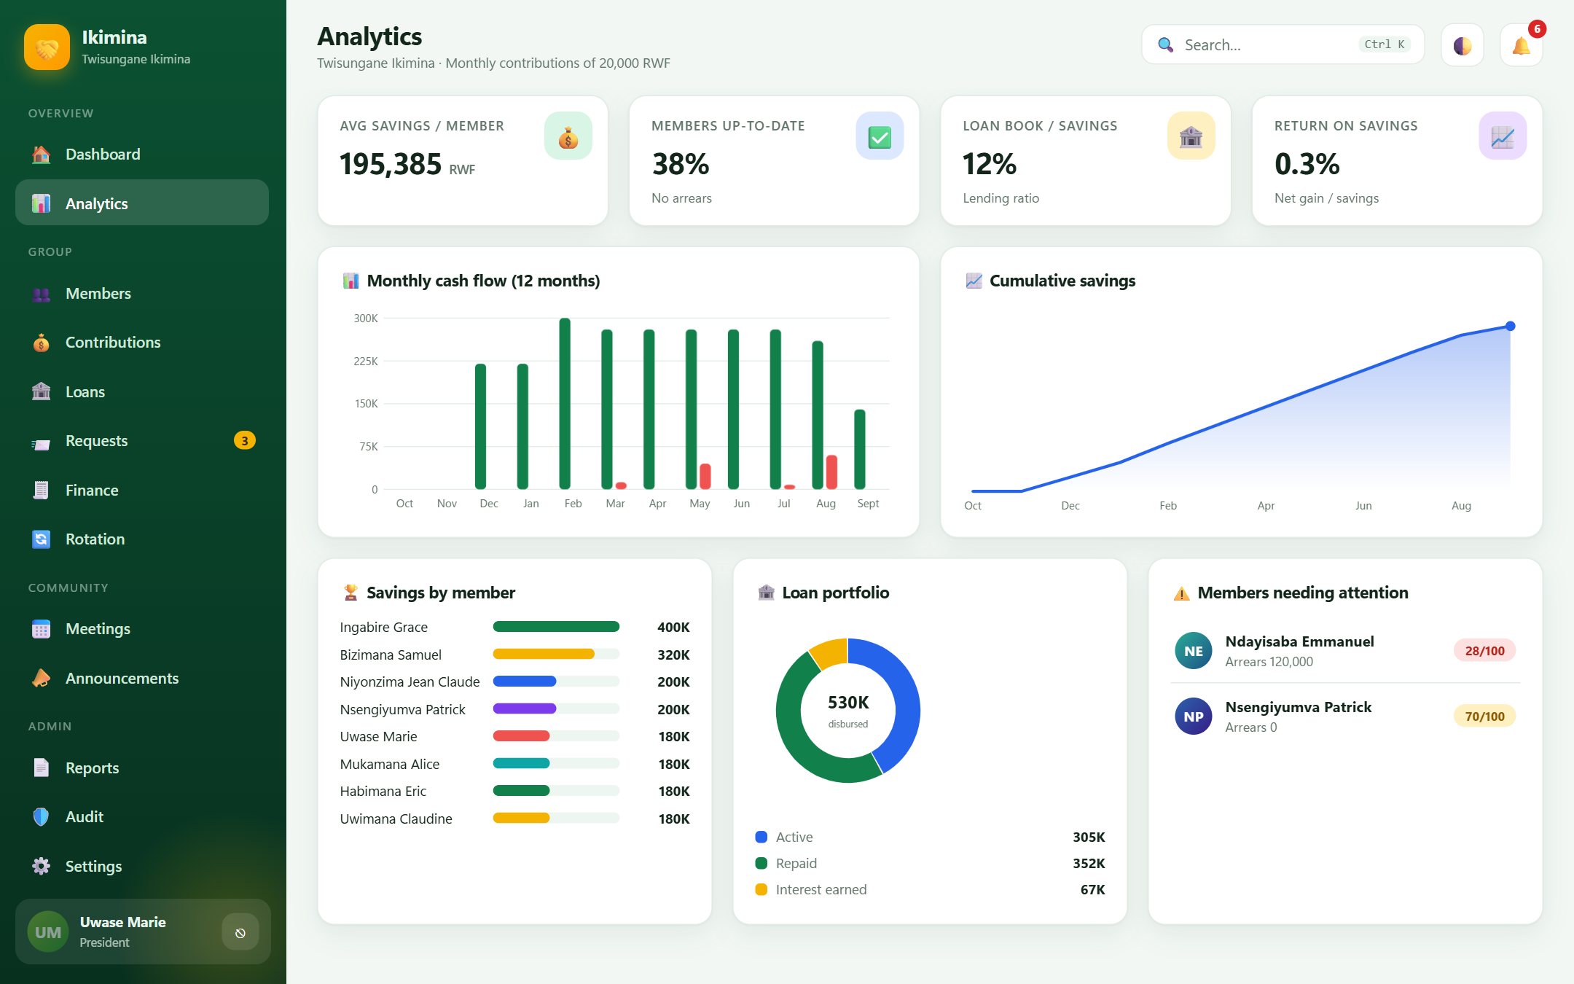Click the 28/100 score badge
This screenshot has height=984, width=1574.
point(1484,651)
